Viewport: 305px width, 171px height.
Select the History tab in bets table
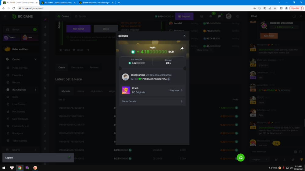tap(80, 91)
